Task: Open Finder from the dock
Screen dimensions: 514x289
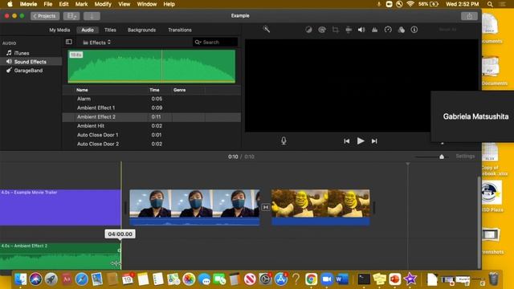Action: (x=21, y=279)
